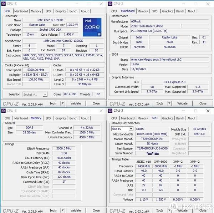The height and width of the screenshot is (213, 214).
Task: Click Bus Specs value PCI-Express 5.0 (32.0 GT/s)
Action: pos(169,31)
